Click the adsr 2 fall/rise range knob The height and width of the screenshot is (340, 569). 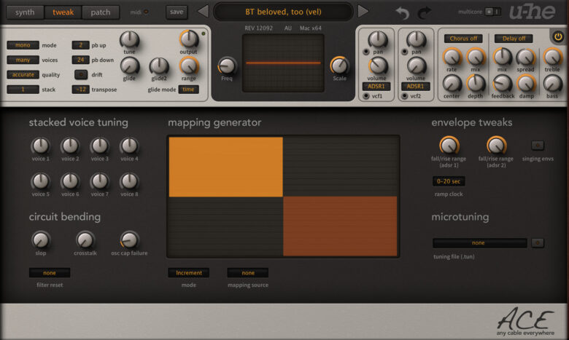(496, 146)
